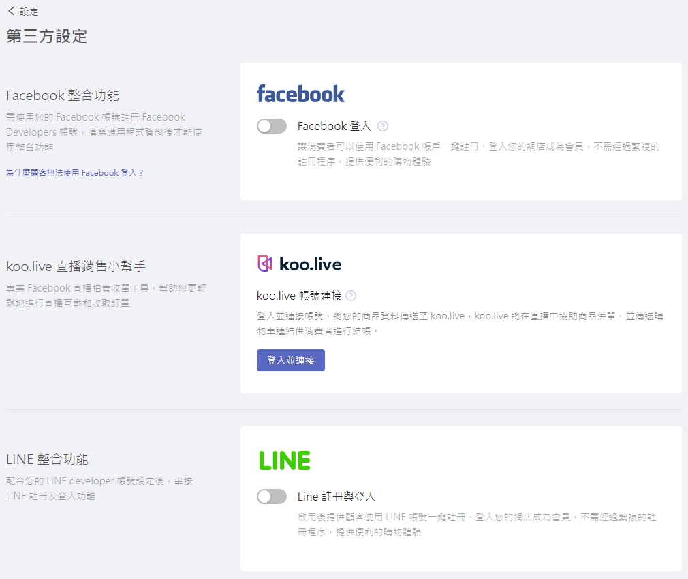Click the koo.live logo icon

coord(264,264)
